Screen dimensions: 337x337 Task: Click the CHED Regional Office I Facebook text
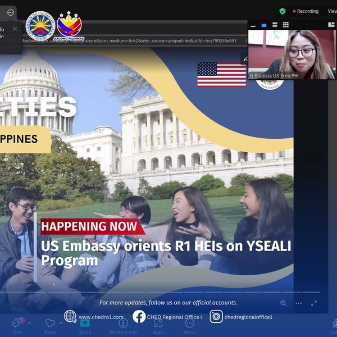click(174, 317)
